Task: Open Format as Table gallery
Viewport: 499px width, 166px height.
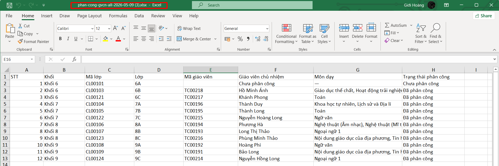Action: tap(308, 34)
